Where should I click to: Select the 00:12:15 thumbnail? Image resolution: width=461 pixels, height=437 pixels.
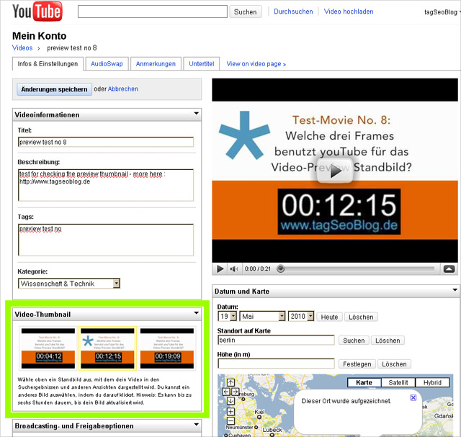(x=107, y=348)
